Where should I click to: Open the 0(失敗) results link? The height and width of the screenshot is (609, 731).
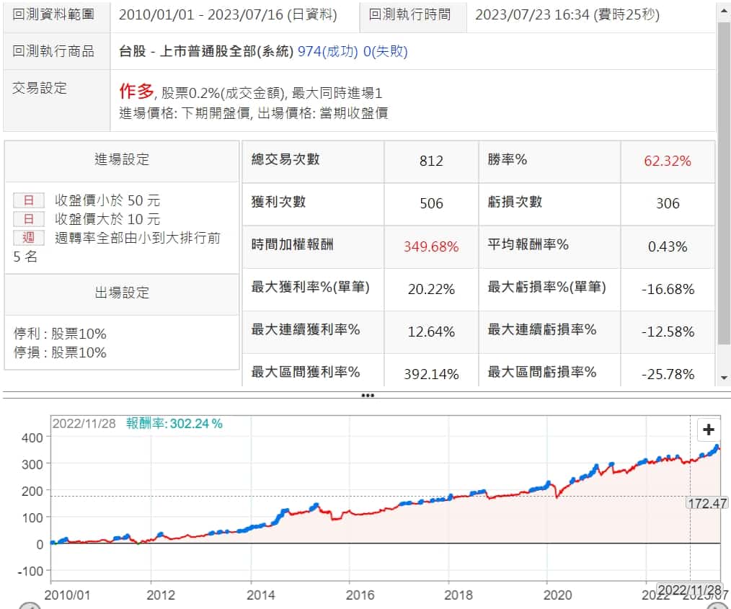pyautogui.click(x=386, y=51)
